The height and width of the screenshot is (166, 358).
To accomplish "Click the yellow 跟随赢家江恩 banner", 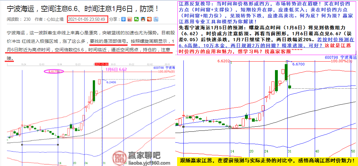I will pos(266,161).
